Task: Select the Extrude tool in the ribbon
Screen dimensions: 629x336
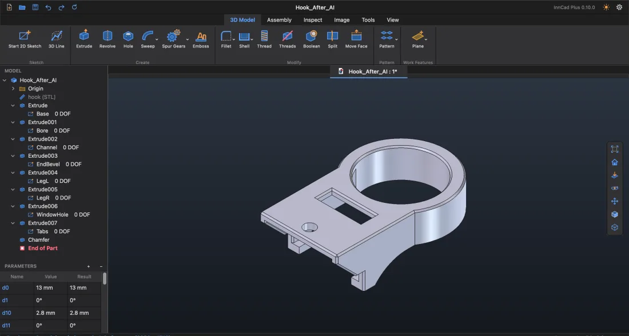Action: [x=84, y=39]
